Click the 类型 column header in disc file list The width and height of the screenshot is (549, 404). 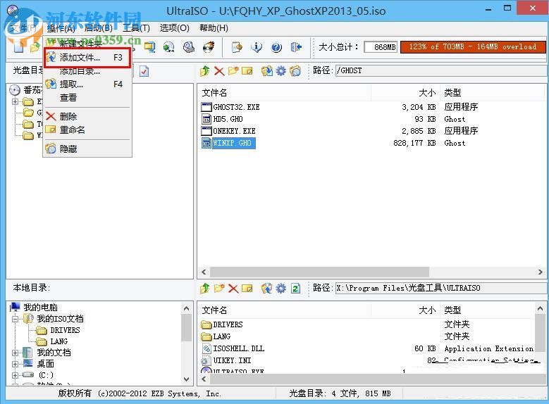pos(492,93)
